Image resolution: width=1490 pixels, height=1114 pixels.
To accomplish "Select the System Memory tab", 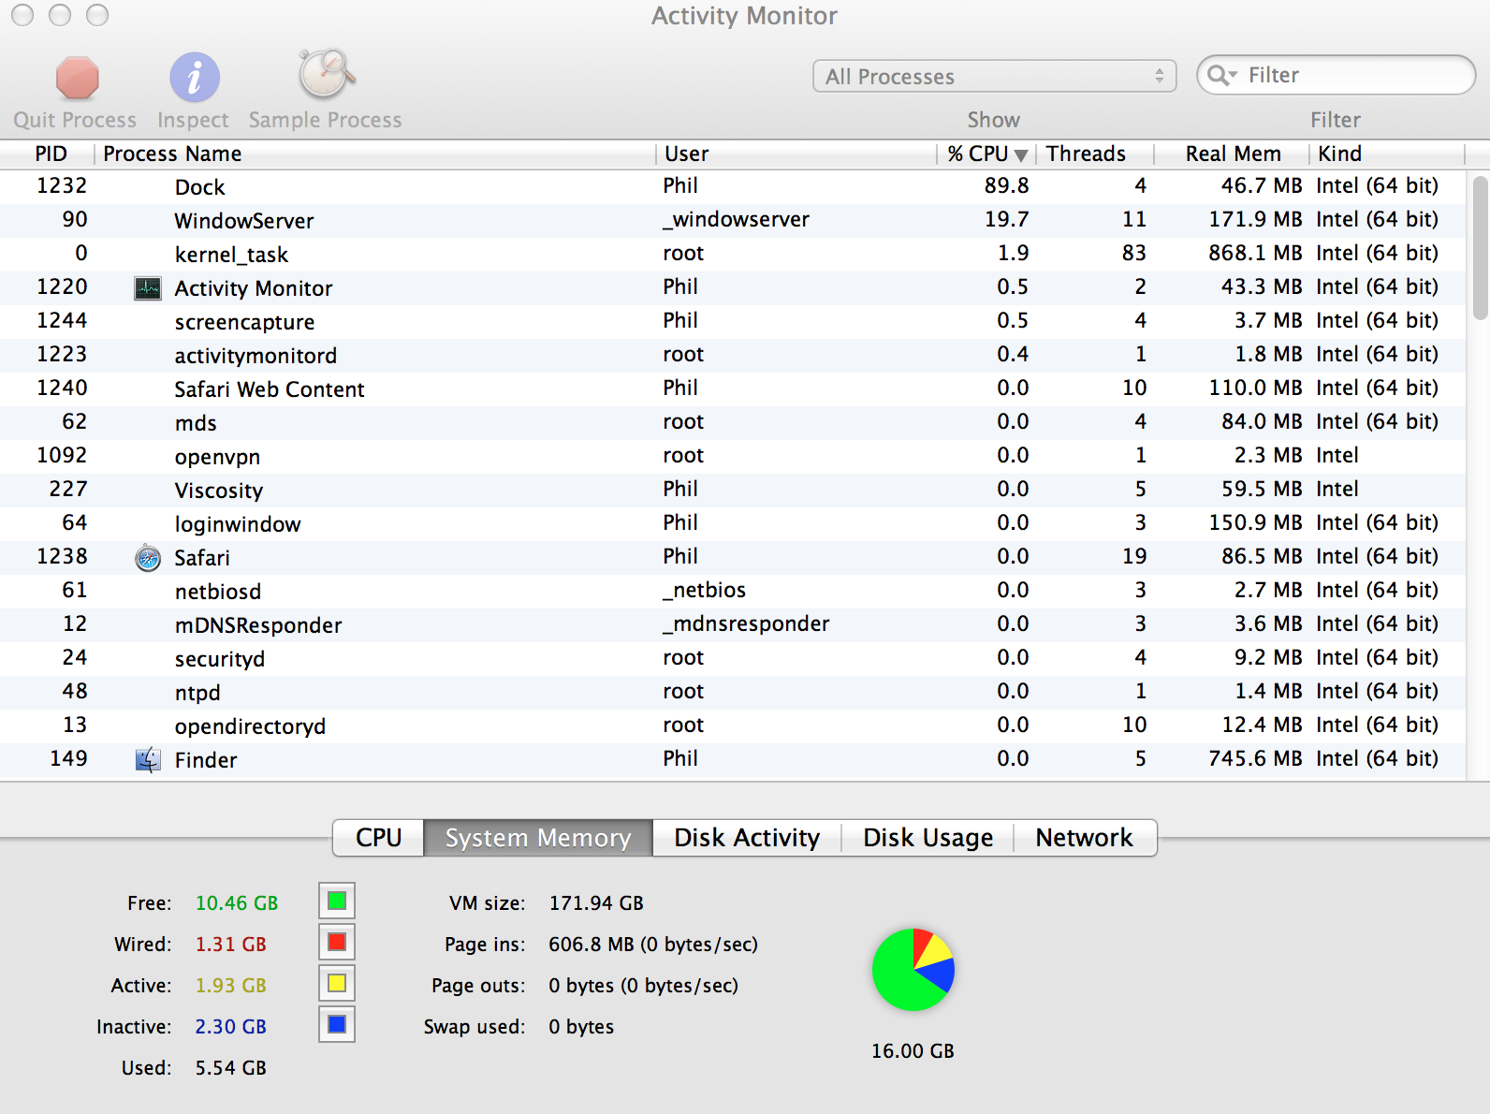I will click(x=538, y=838).
